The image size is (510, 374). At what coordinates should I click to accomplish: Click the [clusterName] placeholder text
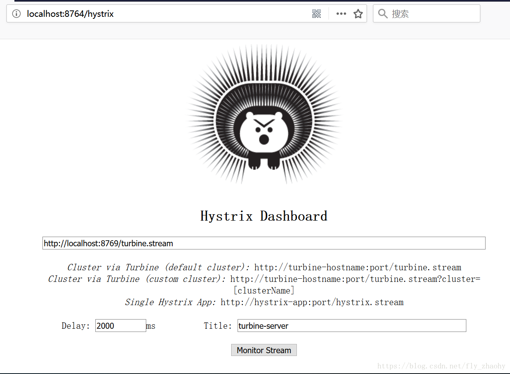(x=264, y=290)
